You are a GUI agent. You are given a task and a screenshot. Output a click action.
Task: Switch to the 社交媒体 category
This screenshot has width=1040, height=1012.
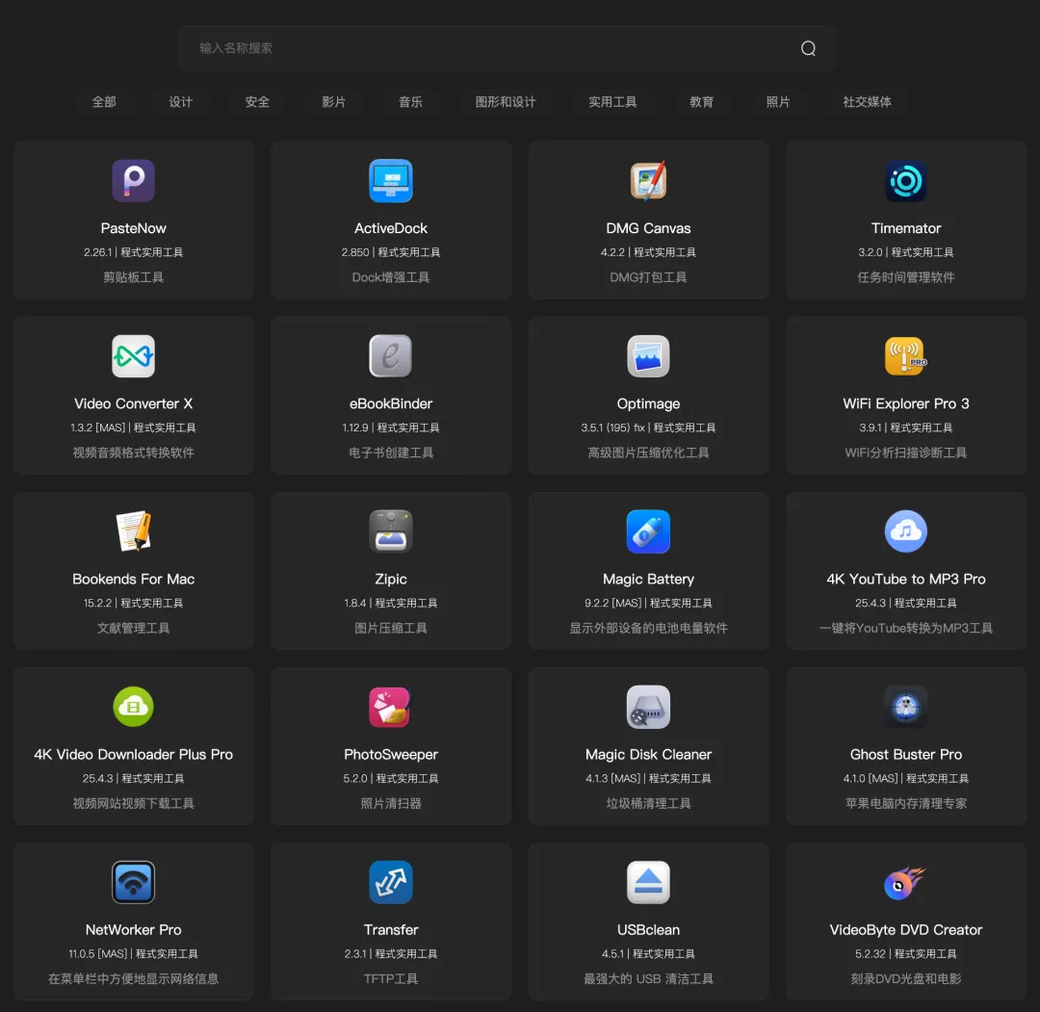point(867,102)
